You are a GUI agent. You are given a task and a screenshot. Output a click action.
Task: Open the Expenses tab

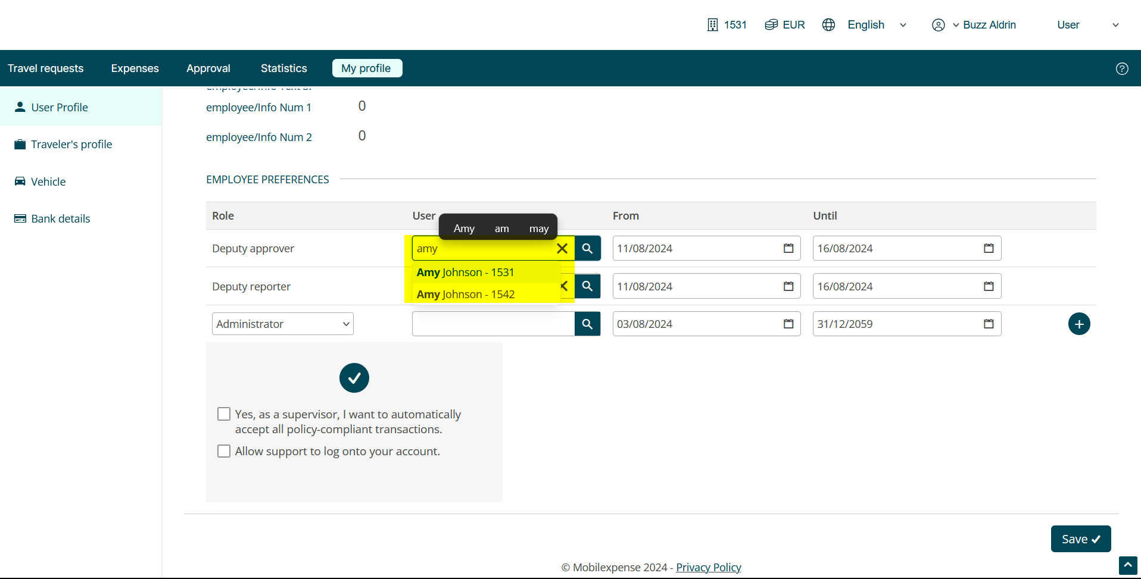[135, 68]
